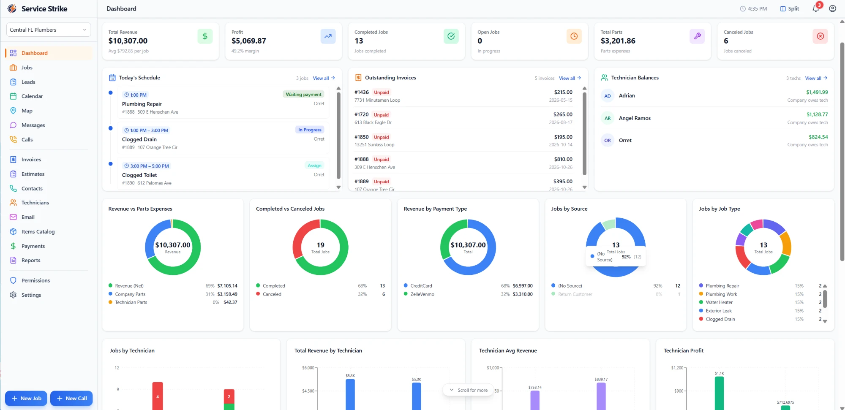View all Technician Balances
845x410 pixels.
click(816, 78)
